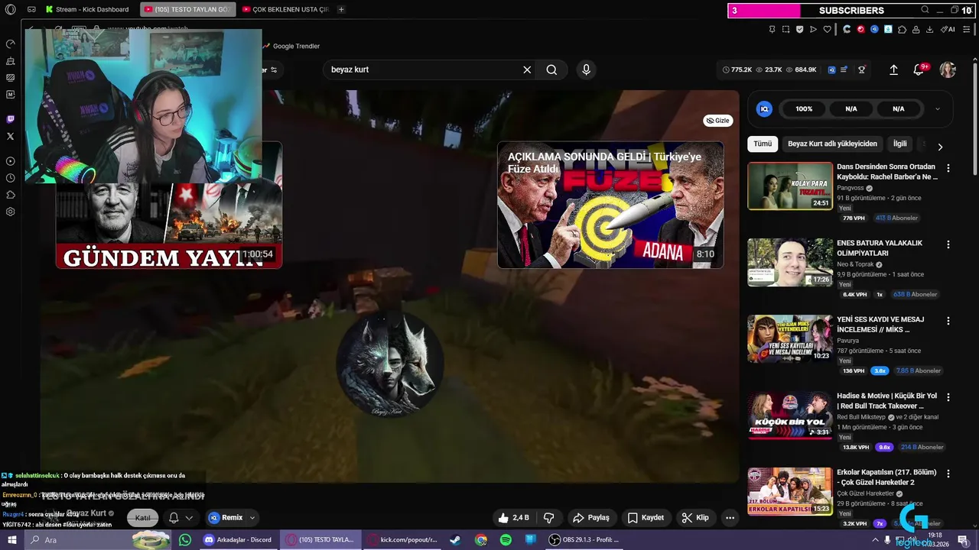Click the pin icon in address bar
The image size is (979, 550).
[772, 29]
